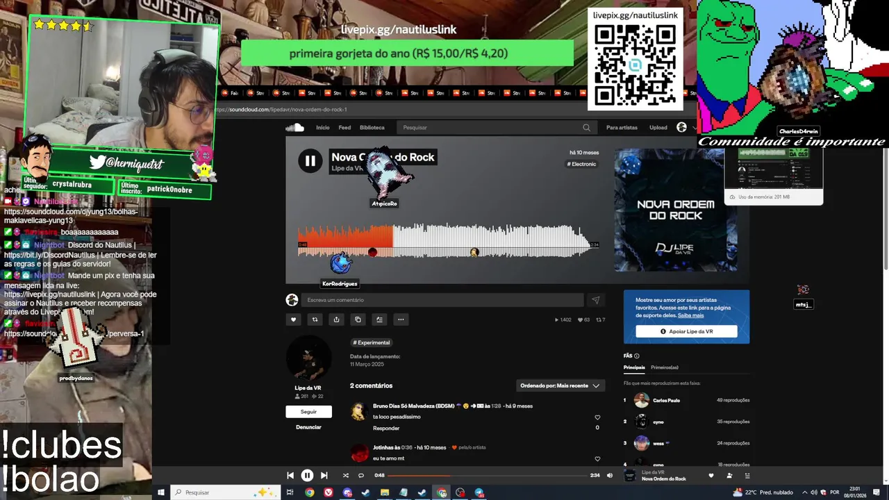The width and height of the screenshot is (889, 500).
Task: Like Bruno Dias's comment with its heart
Action: (597, 417)
